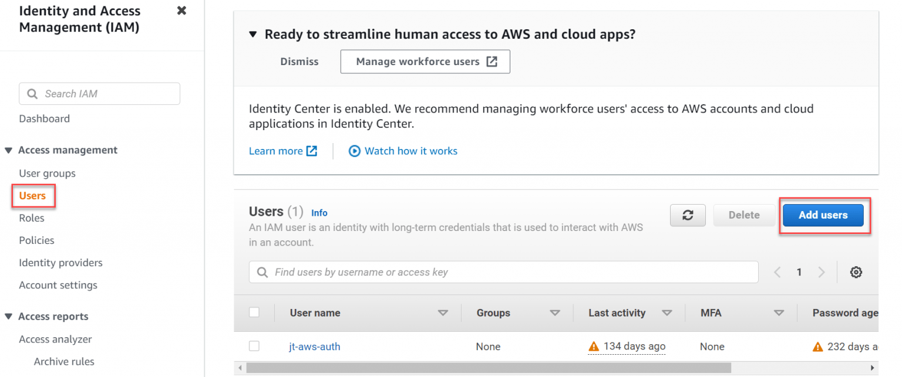Open the jt-aws-auth user details

pyautogui.click(x=314, y=346)
